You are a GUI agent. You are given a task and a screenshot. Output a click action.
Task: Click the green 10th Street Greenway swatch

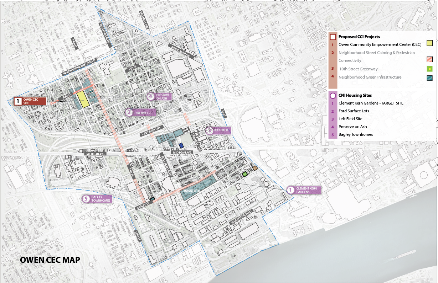429,69
